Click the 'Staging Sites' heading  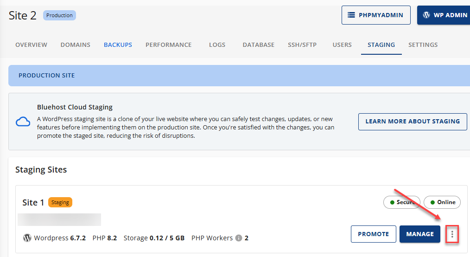coord(41,170)
